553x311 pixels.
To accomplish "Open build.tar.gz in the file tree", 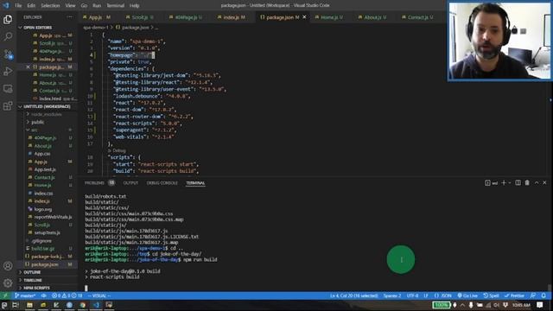I will [x=42, y=249].
